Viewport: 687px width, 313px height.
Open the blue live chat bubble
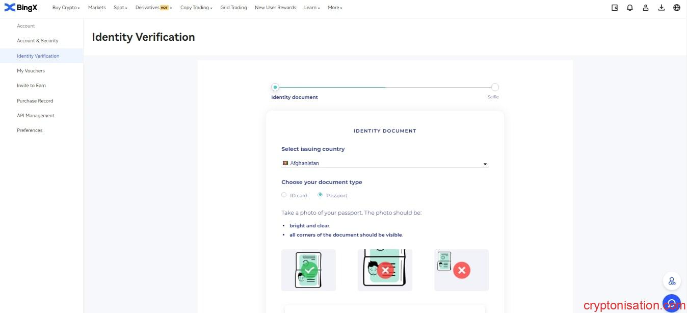671,303
